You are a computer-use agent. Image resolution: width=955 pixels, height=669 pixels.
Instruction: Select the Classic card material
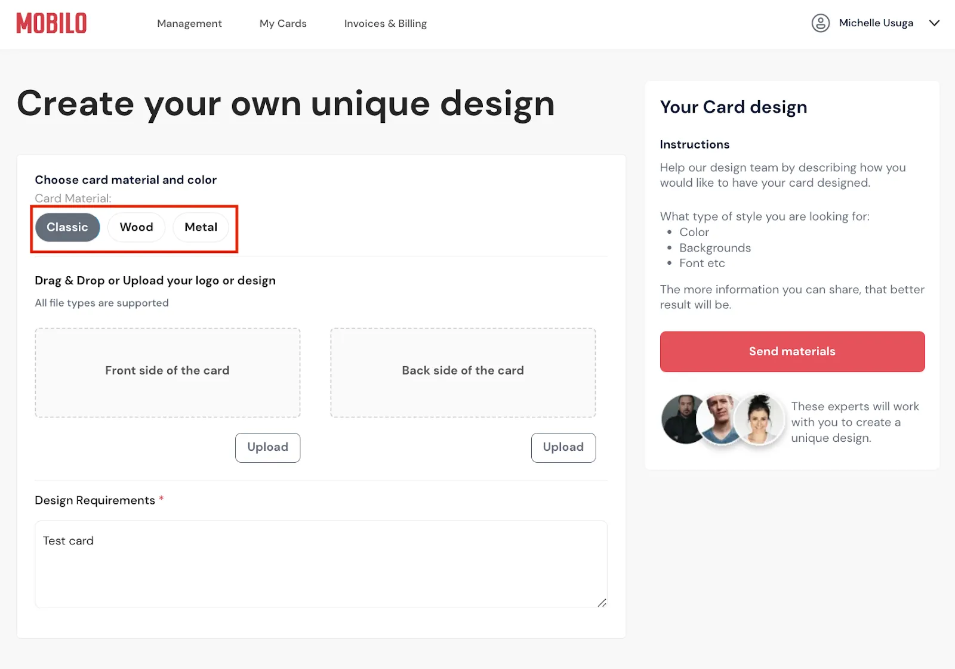(x=67, y=227)
